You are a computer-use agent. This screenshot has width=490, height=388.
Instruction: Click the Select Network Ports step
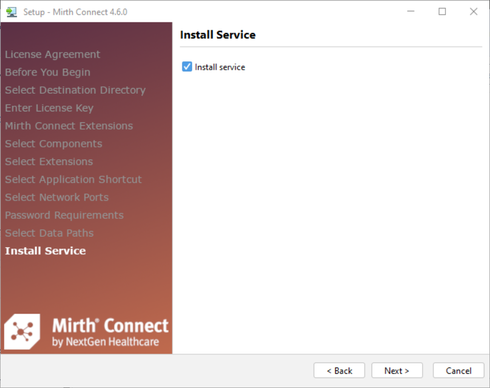[57, 197]
